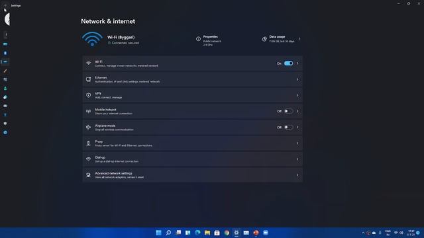
Task: Open the Apps category in the sidebar
Action: [x=5, y=79]
